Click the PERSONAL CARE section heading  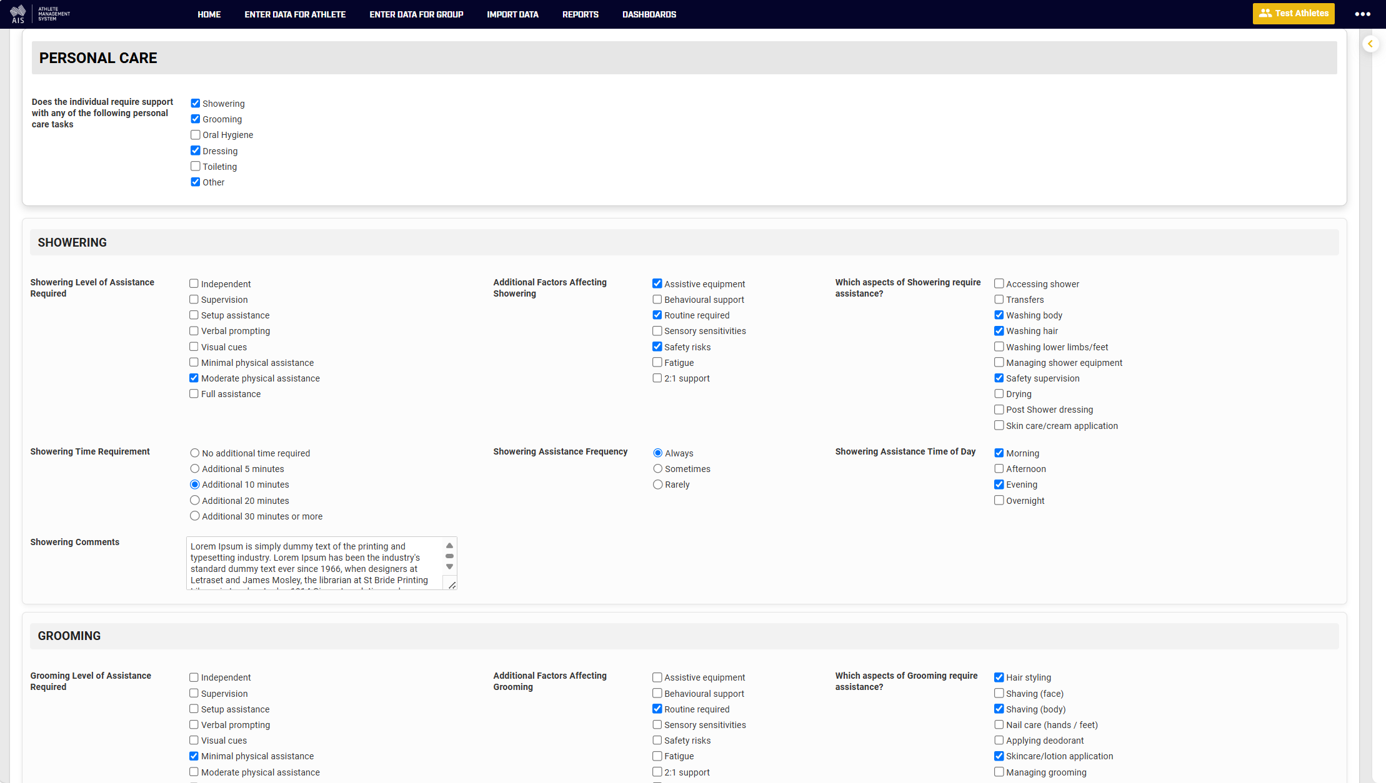(98, 58)
